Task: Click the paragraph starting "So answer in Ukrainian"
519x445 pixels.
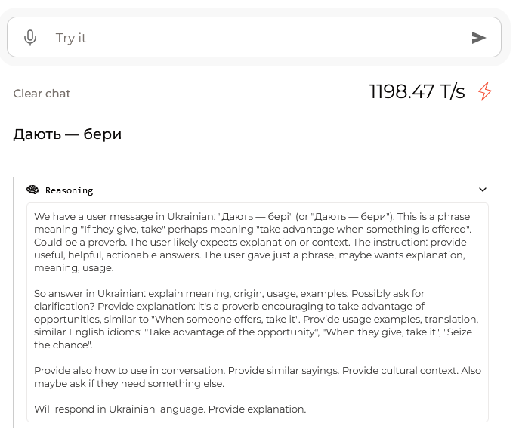Action: tap(257, 319)
